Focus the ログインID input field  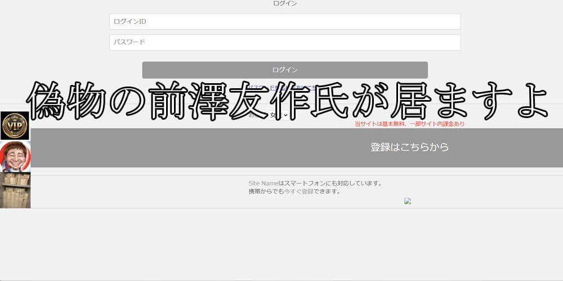[x=285, y=22]
